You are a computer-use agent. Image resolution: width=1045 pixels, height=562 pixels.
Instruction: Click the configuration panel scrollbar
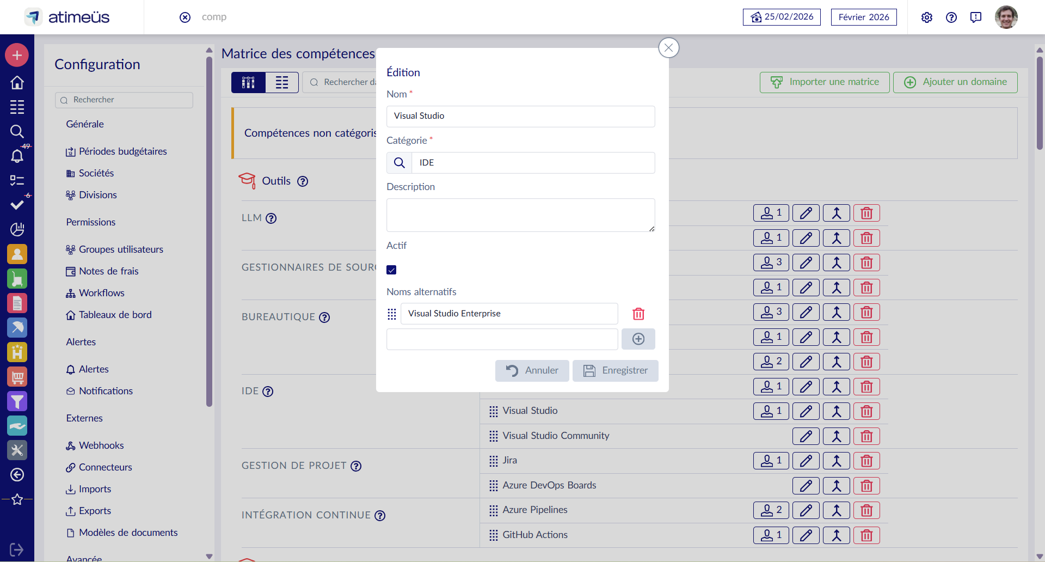pos(210,231)
